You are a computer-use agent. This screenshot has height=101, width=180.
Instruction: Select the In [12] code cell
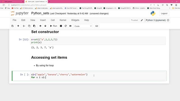pos(98,41)
